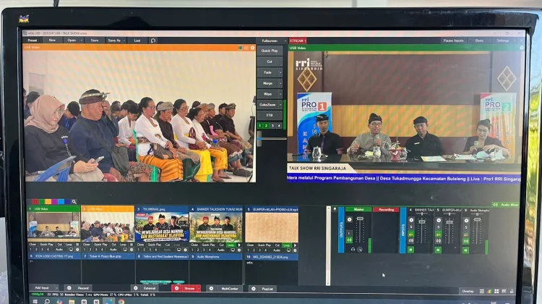Expand the Add Input dropdown arrow
The width and height of the screenshot is (542, 304).
tap(56, 288)
